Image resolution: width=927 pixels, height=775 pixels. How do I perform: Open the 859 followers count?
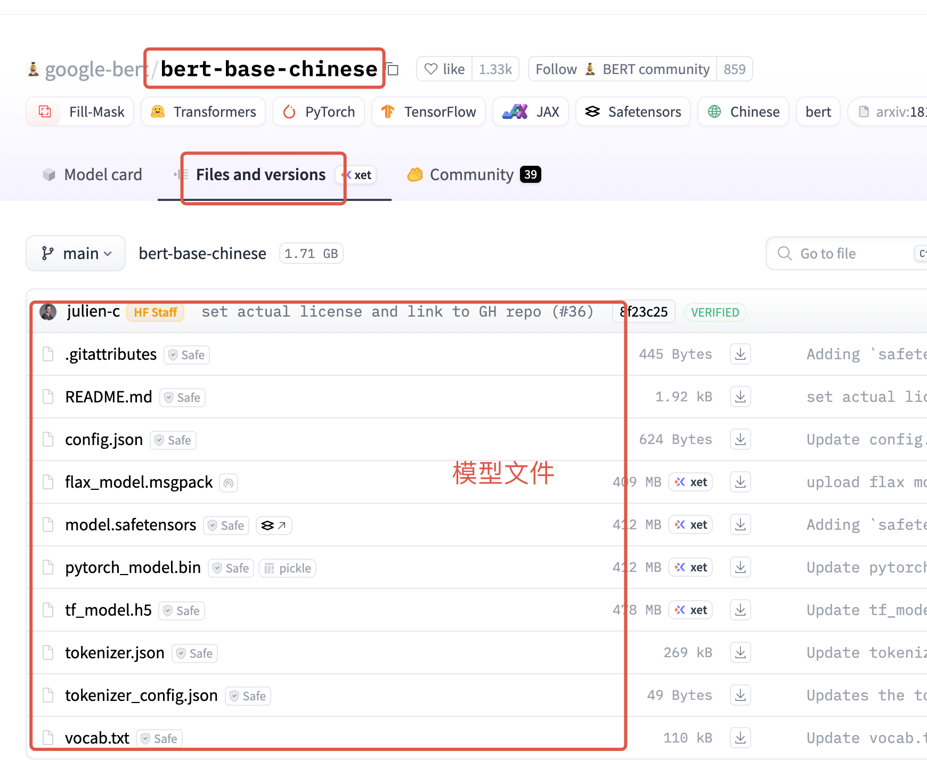click(735, 69)
